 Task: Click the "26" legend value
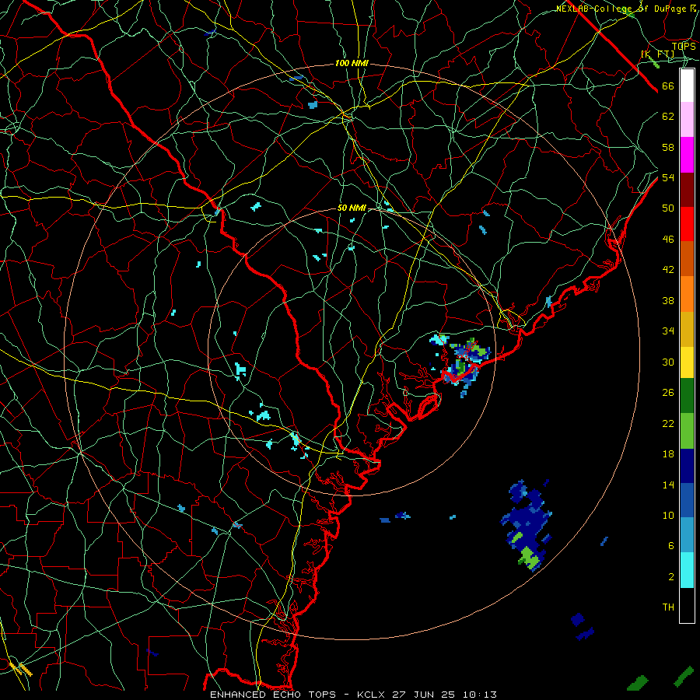[x=668, y=393]
